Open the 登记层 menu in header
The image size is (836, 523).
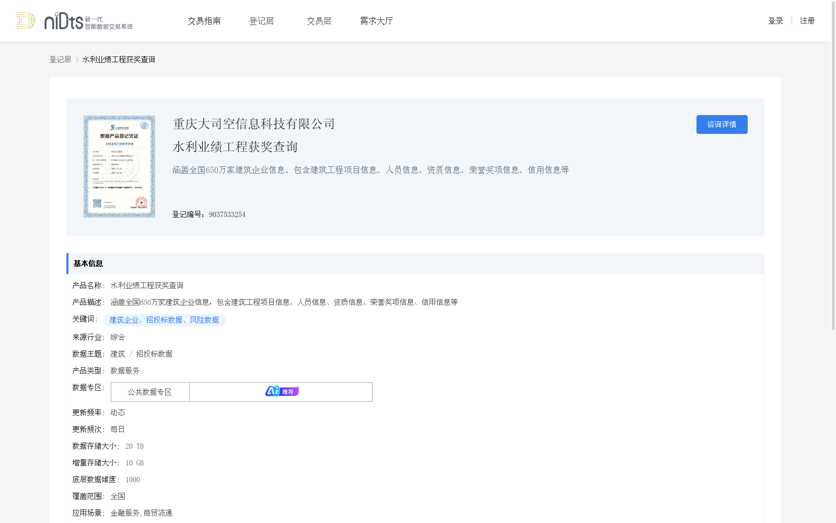point(261,21)
